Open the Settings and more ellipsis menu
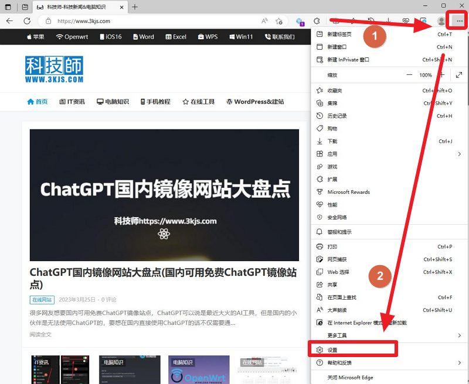Viewport: 469px width, 384px height. point(460,21)
